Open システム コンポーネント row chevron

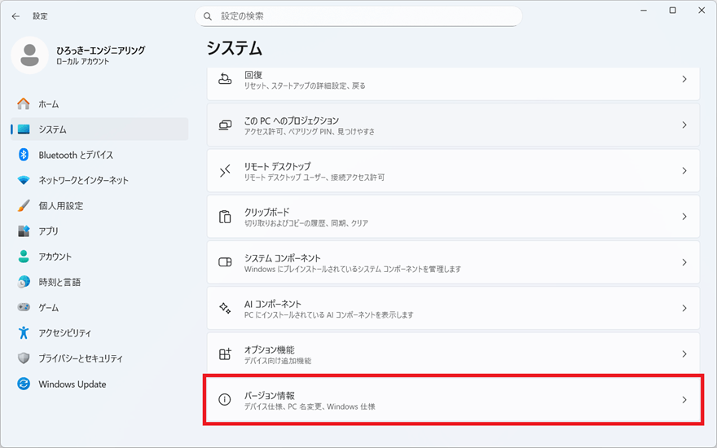[x=684, y=263]
